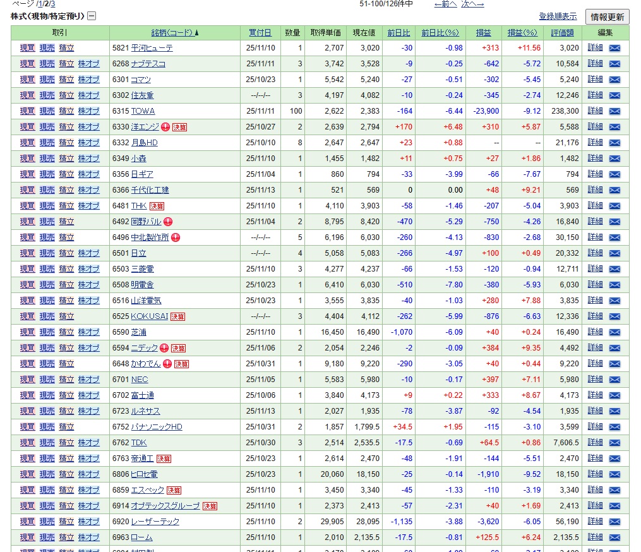Sort the table by 損益(%) header
This screenshot has width=641, height=552.
(522, 33)
